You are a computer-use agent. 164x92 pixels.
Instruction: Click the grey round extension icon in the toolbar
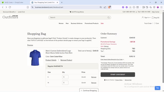pos(130,7)
